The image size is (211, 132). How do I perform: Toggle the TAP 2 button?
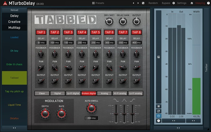click(55, 32)
